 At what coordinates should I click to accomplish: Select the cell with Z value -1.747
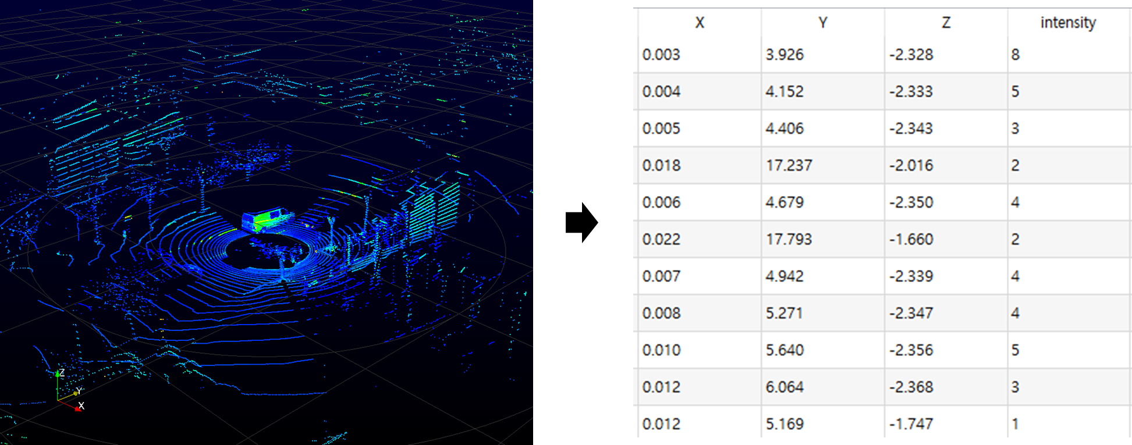[x=911, y=424]
